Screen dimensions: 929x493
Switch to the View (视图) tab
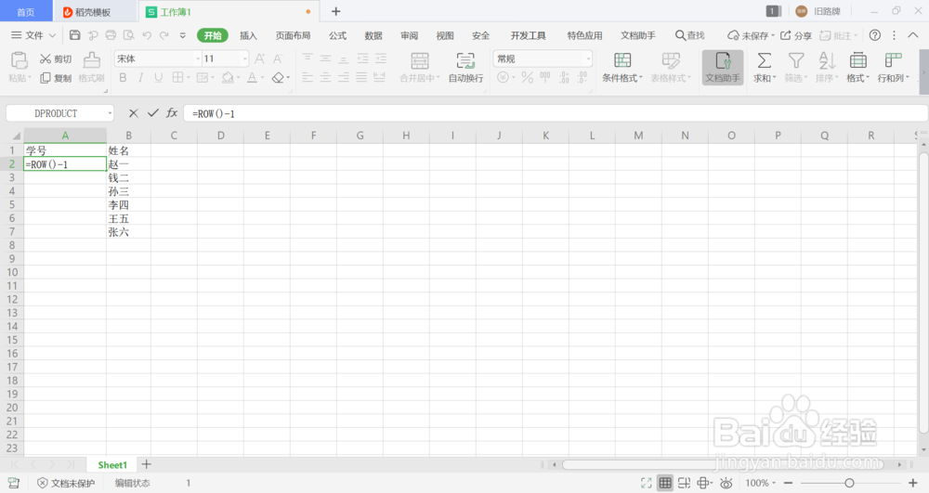coord(445,35)
